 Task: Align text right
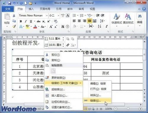pyautogui.click(x=84, y=21)
